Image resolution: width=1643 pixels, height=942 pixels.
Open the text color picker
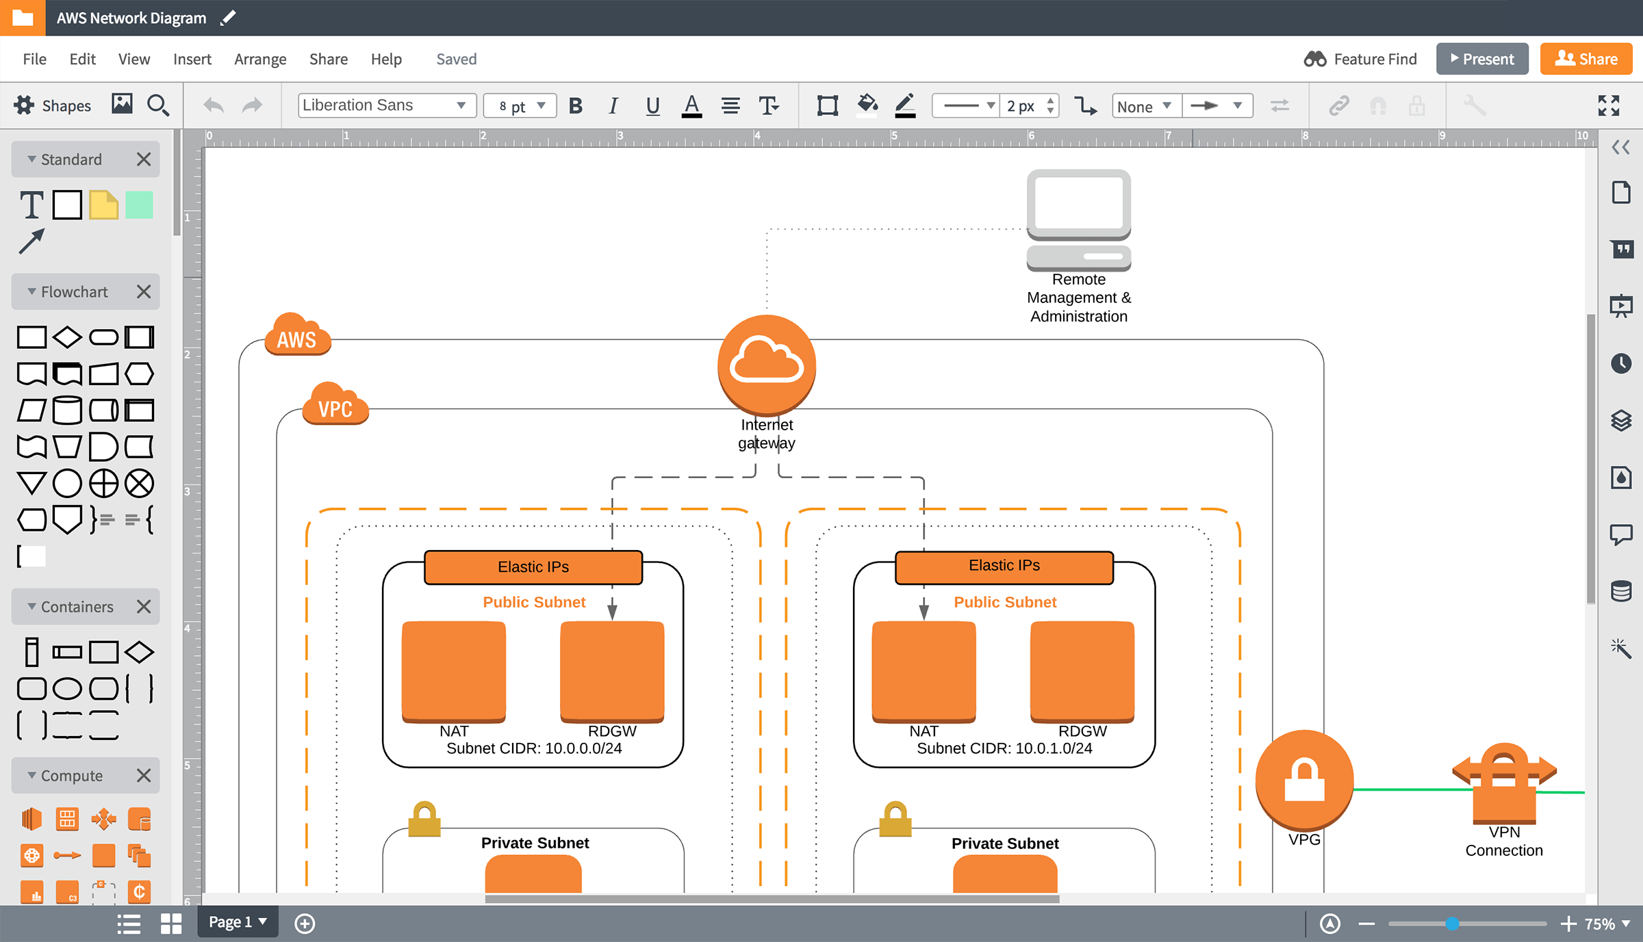pyautogui.click(x=691, y=106)
